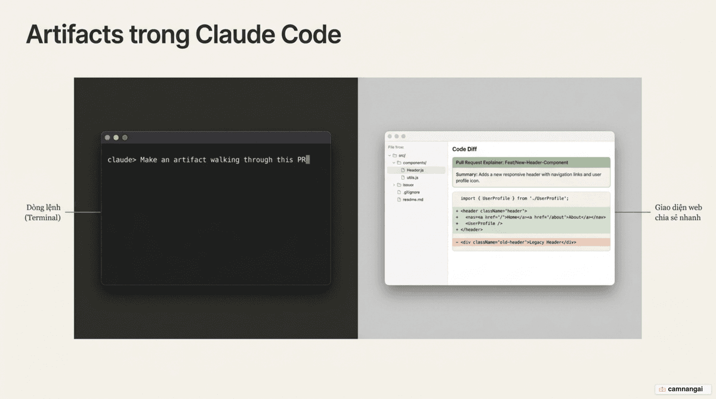
Task: Click the components folder icon
Action: tap(399, 163)
